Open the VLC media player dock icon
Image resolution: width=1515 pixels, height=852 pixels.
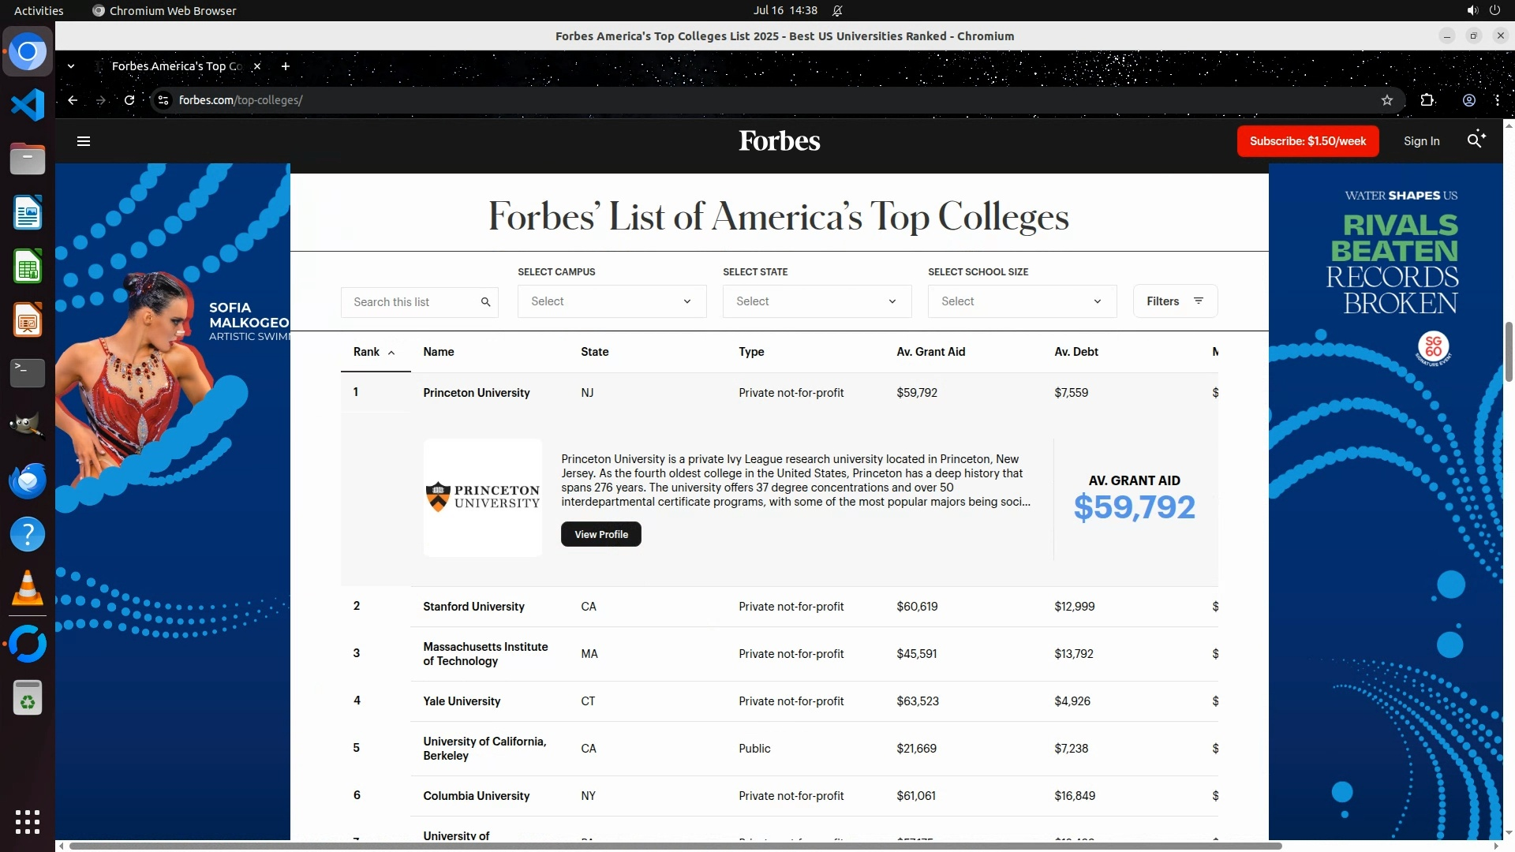click(x=28, y=589)
